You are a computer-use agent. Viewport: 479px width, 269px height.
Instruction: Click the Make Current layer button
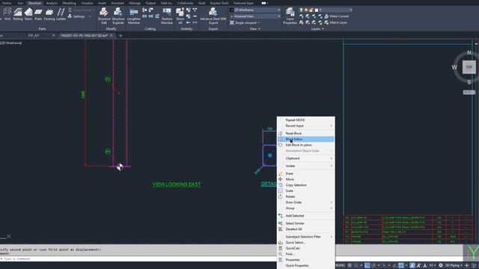click(336, 16)
